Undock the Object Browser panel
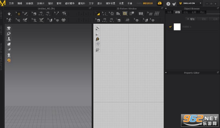 pos(218,8)
